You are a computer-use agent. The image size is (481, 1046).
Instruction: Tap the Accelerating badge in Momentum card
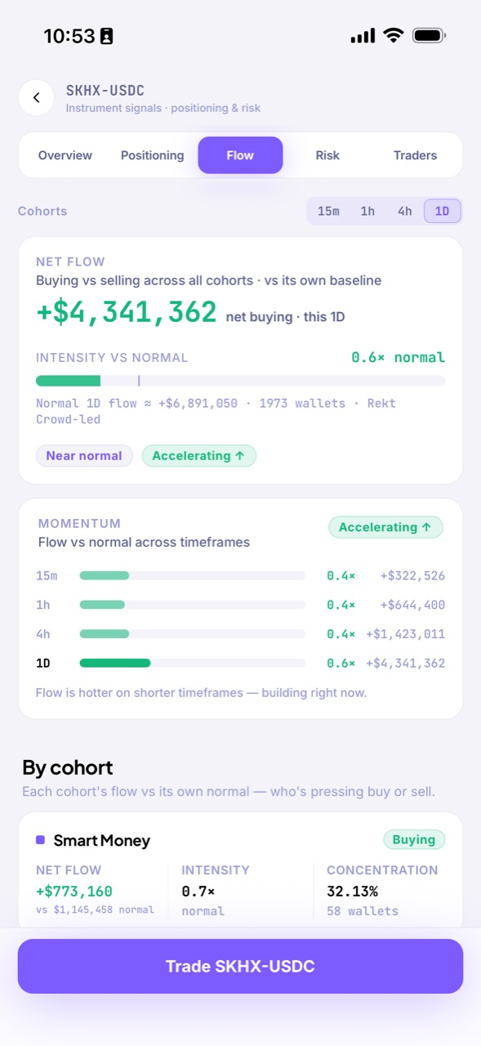coord(385,527)
